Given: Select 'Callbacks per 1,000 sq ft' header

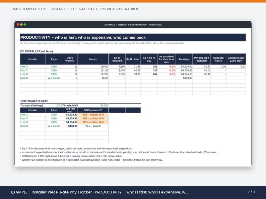Looking at the screenshot, I should [236, 59].
